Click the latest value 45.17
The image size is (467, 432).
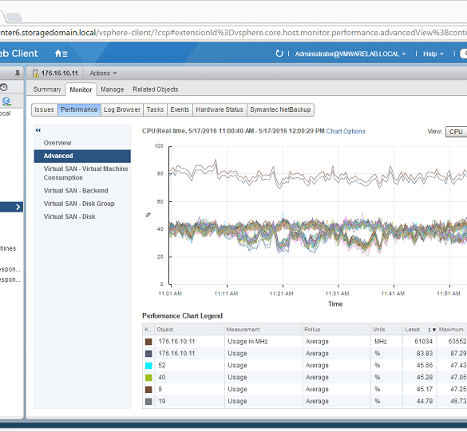pos(425,389)
